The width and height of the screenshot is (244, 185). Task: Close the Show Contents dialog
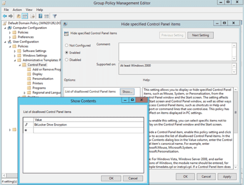click(x=142, y=100)
